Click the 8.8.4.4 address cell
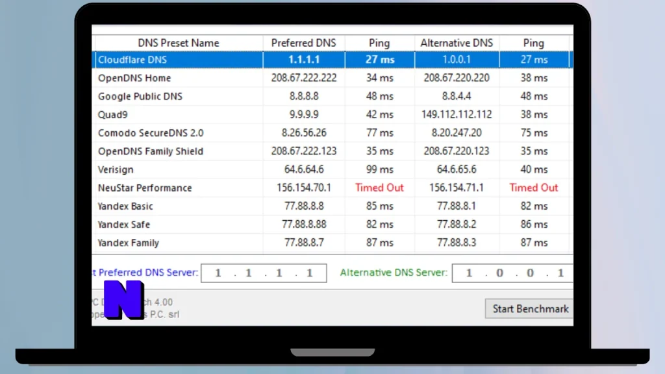The width and height of the screenshot is (665, 374). (x=457, y=96)
